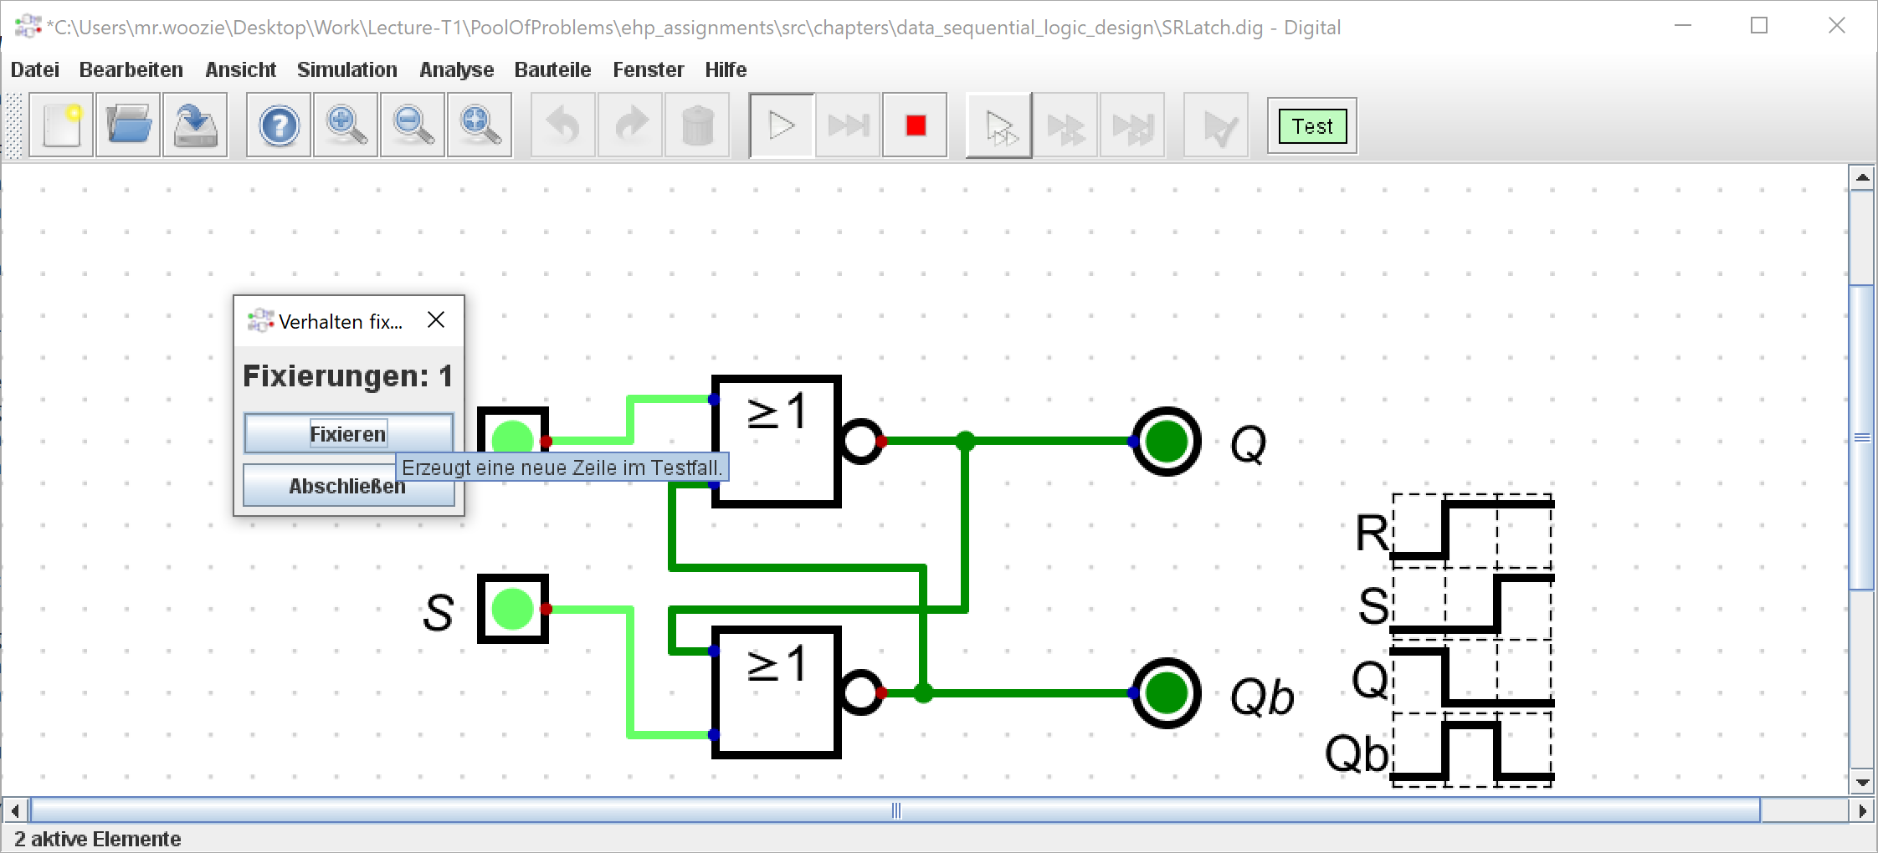Zoom in with the plus magnifier
Viewport: 1878px width, 853px height.
pos(346,125)
